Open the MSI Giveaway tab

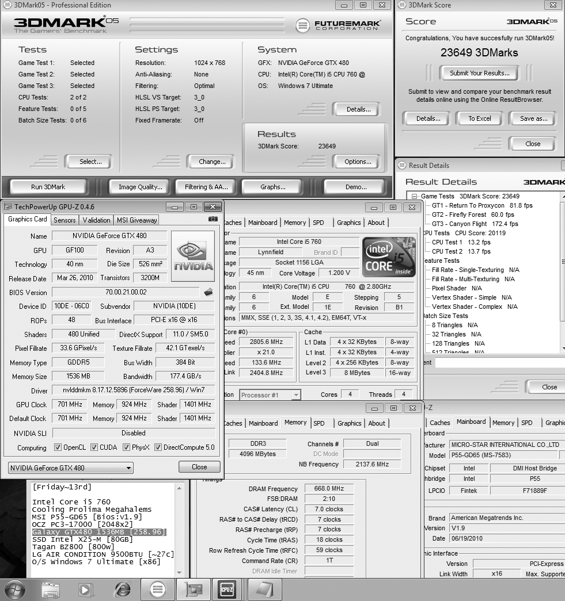pos(136,220)
